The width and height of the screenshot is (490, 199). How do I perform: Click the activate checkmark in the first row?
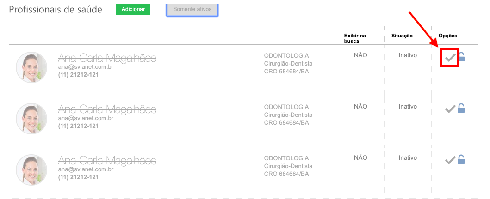click(x=450, y=58)
